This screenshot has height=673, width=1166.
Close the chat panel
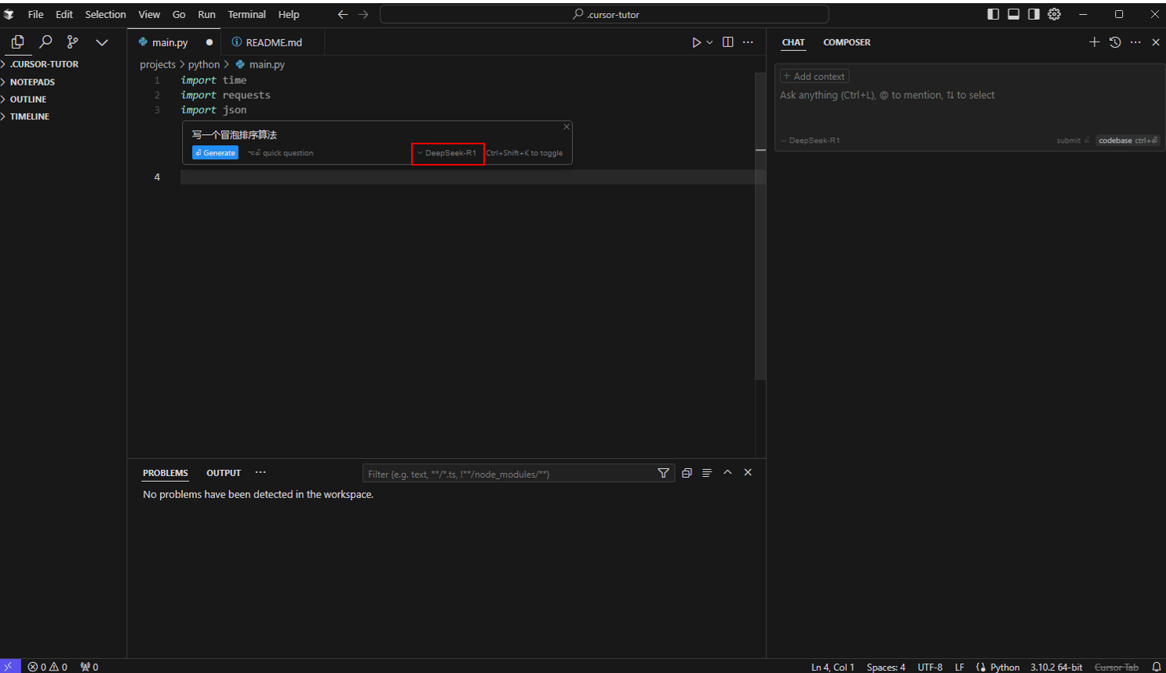pos(1156,42)
